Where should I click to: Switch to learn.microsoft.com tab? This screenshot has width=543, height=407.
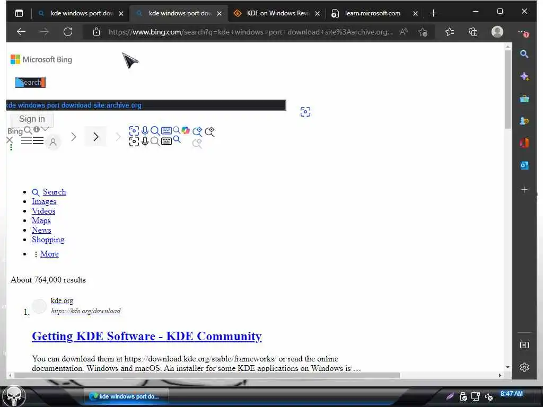tap(373, 13)
